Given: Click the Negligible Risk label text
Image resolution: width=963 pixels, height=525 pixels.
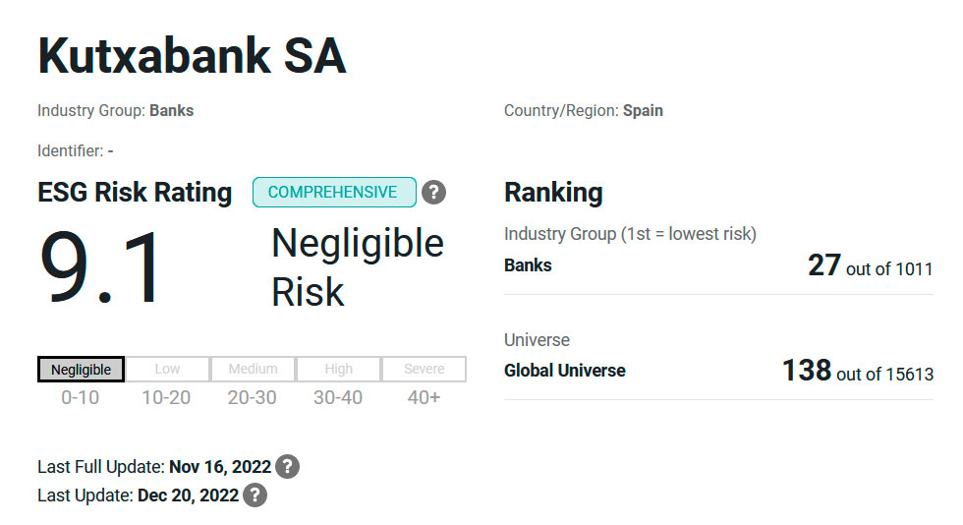Looking at the screenshot, I should 357,267.
